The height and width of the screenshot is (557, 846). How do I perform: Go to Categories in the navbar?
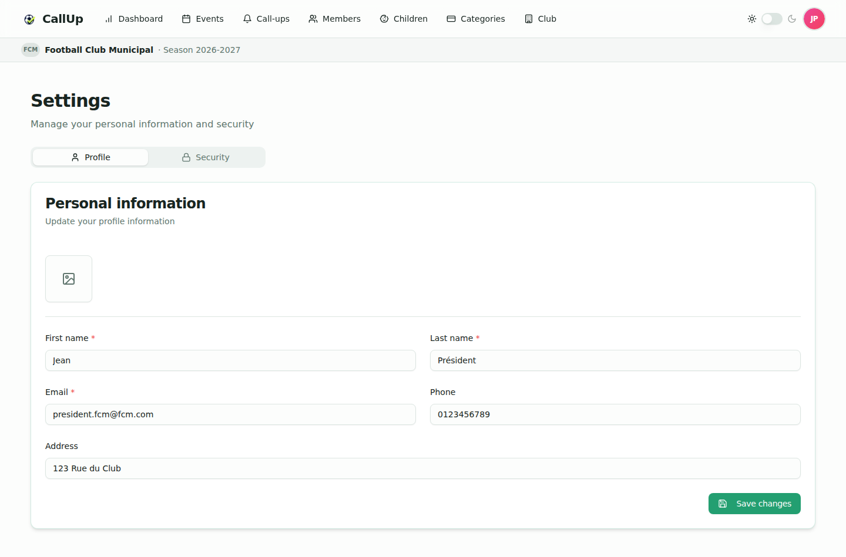coord(476,19)
